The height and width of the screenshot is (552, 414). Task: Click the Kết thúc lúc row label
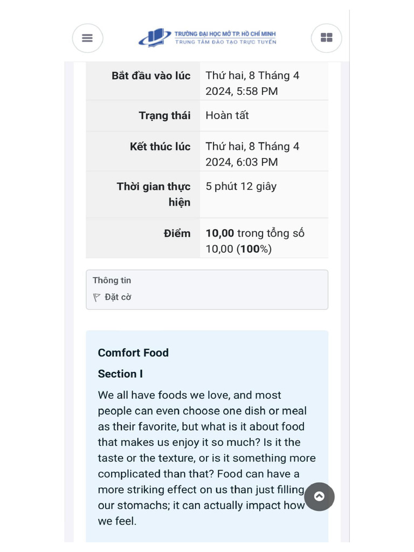pyautogui.click(x=160, y=147)
